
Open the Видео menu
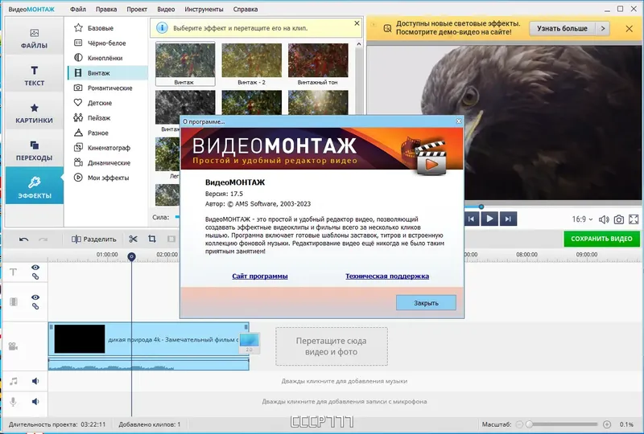166,9
